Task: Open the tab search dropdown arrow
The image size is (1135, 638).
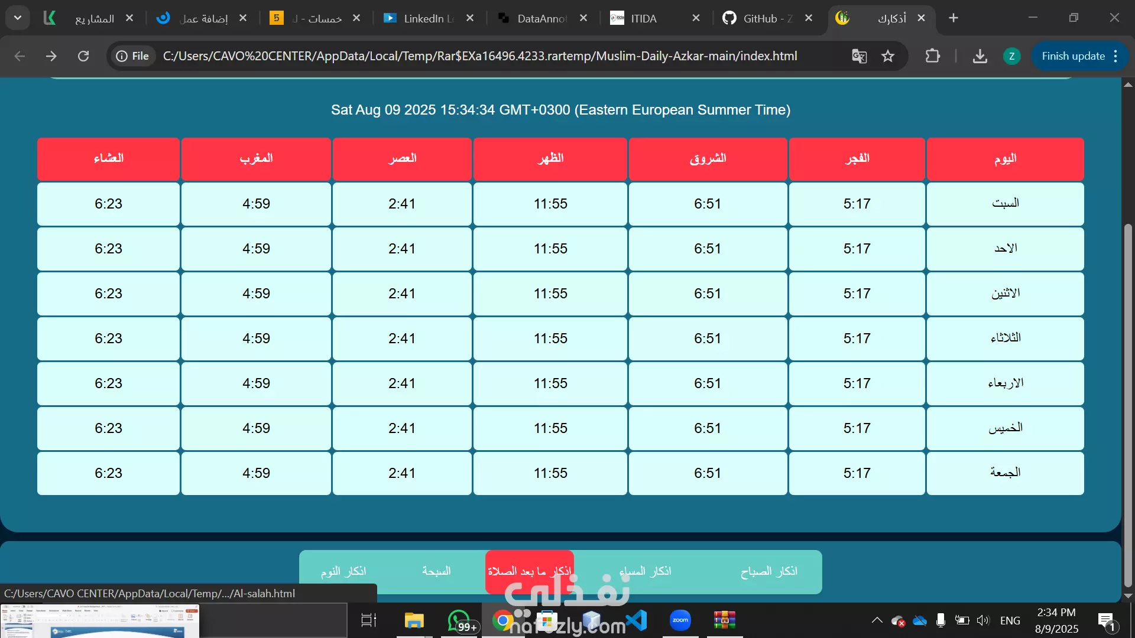Action: click(18, 18)
